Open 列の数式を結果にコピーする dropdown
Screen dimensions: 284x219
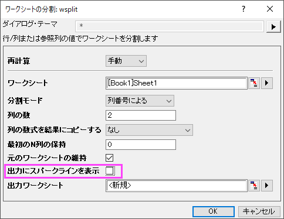[149, 130]
